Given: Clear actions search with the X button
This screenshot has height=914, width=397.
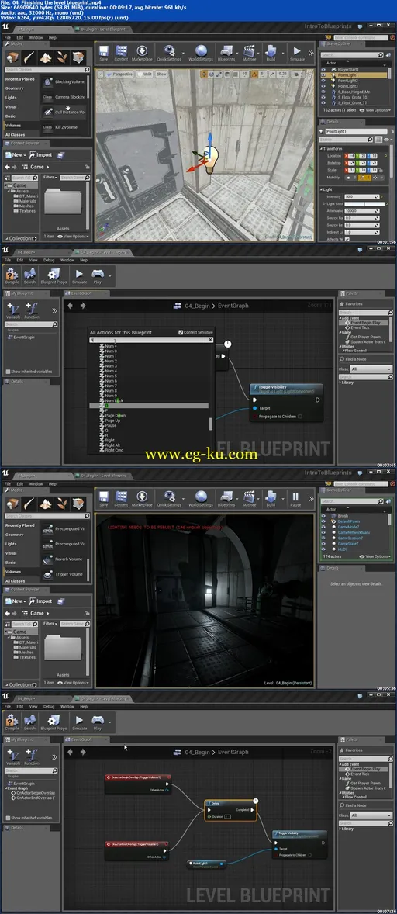Looking at the screenshot, I should click(211, 339).
